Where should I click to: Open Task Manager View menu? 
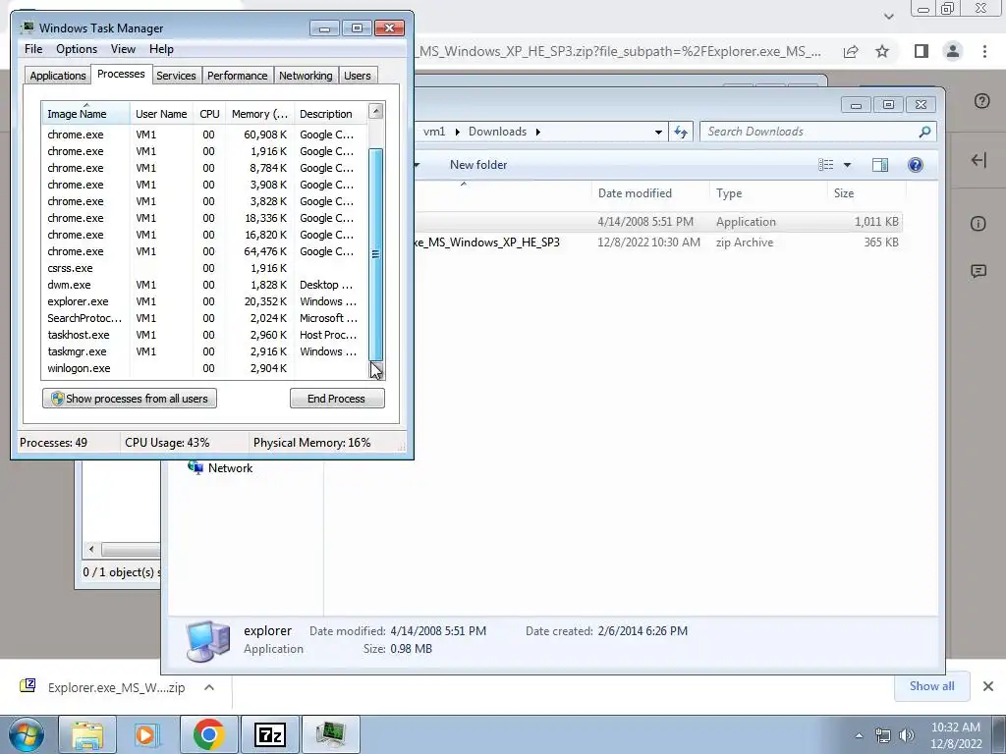(123, 49)
